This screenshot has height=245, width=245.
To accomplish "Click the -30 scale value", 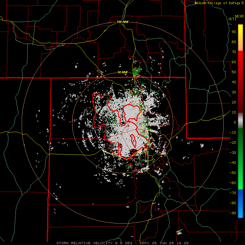I will 233,153.
